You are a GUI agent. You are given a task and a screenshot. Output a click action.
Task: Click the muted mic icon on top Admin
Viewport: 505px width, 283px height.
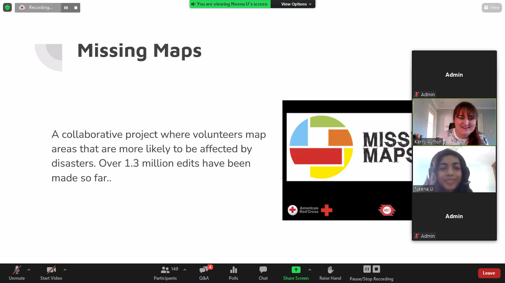click(417, 95)
